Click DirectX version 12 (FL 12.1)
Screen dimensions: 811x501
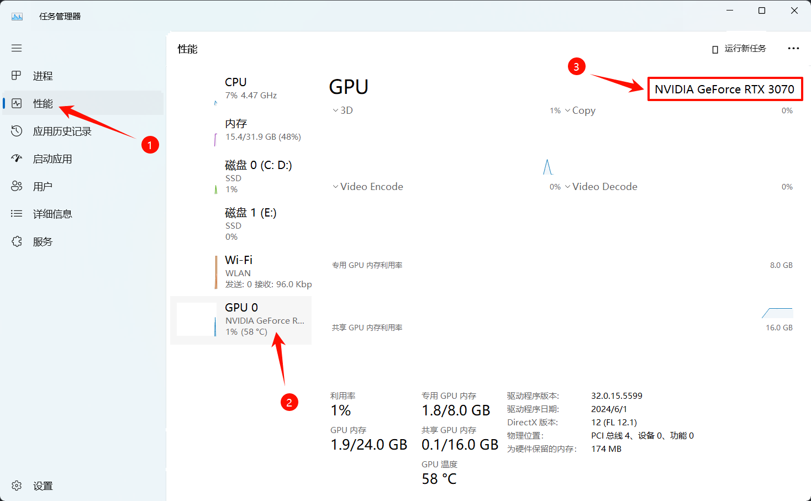[x=614, y=422]
